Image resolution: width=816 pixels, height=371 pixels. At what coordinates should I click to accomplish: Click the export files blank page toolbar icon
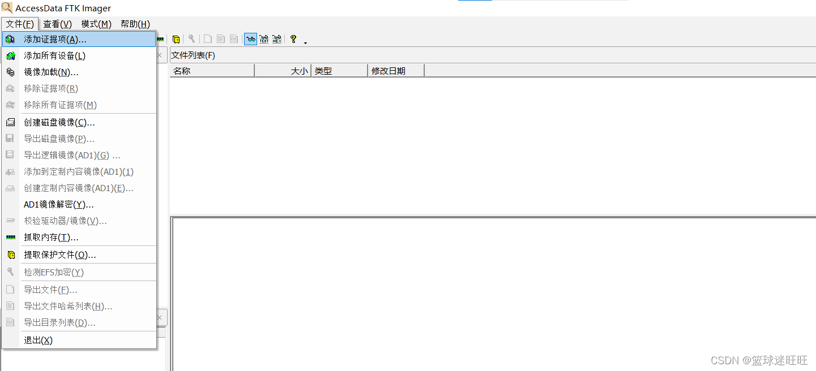click(208, 39)
